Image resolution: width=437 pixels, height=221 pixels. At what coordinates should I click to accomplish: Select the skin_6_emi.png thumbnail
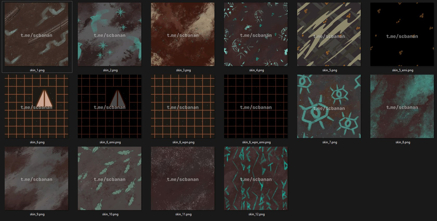coord(110,106)
